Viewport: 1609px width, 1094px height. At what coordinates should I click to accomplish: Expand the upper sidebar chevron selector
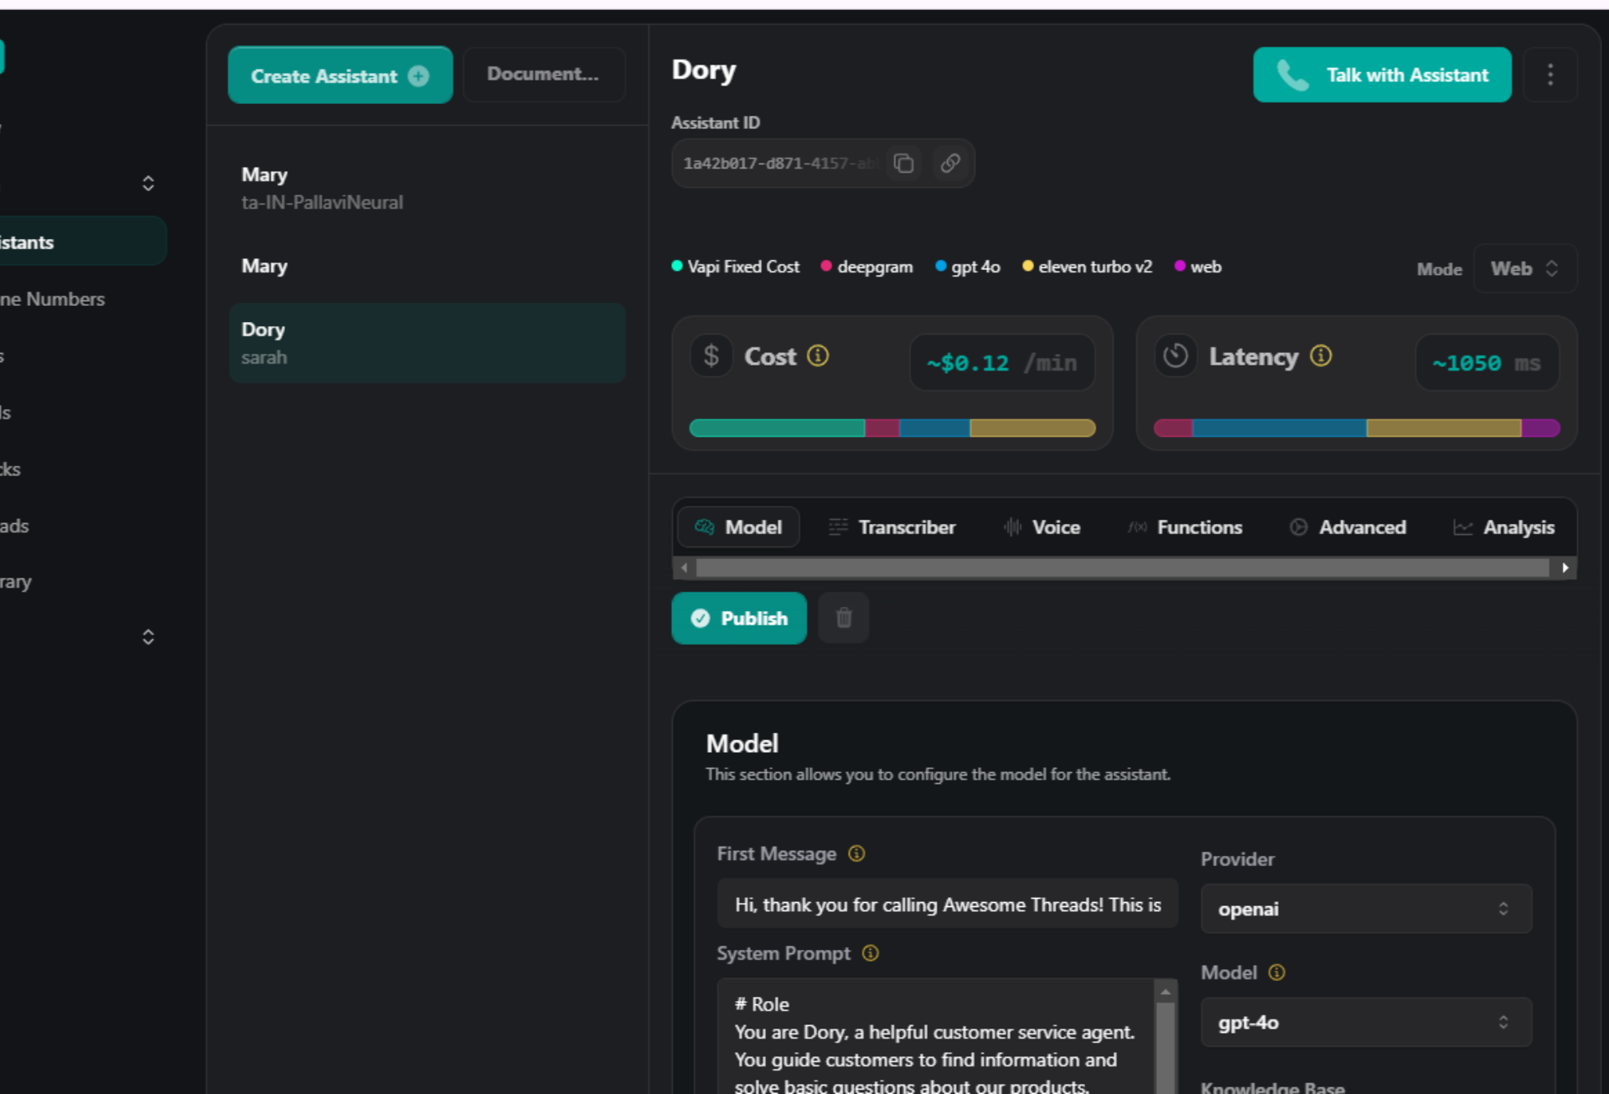click(148, 184)
